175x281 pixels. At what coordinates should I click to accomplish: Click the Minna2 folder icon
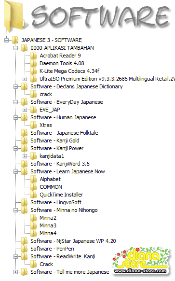pos(33,218)
